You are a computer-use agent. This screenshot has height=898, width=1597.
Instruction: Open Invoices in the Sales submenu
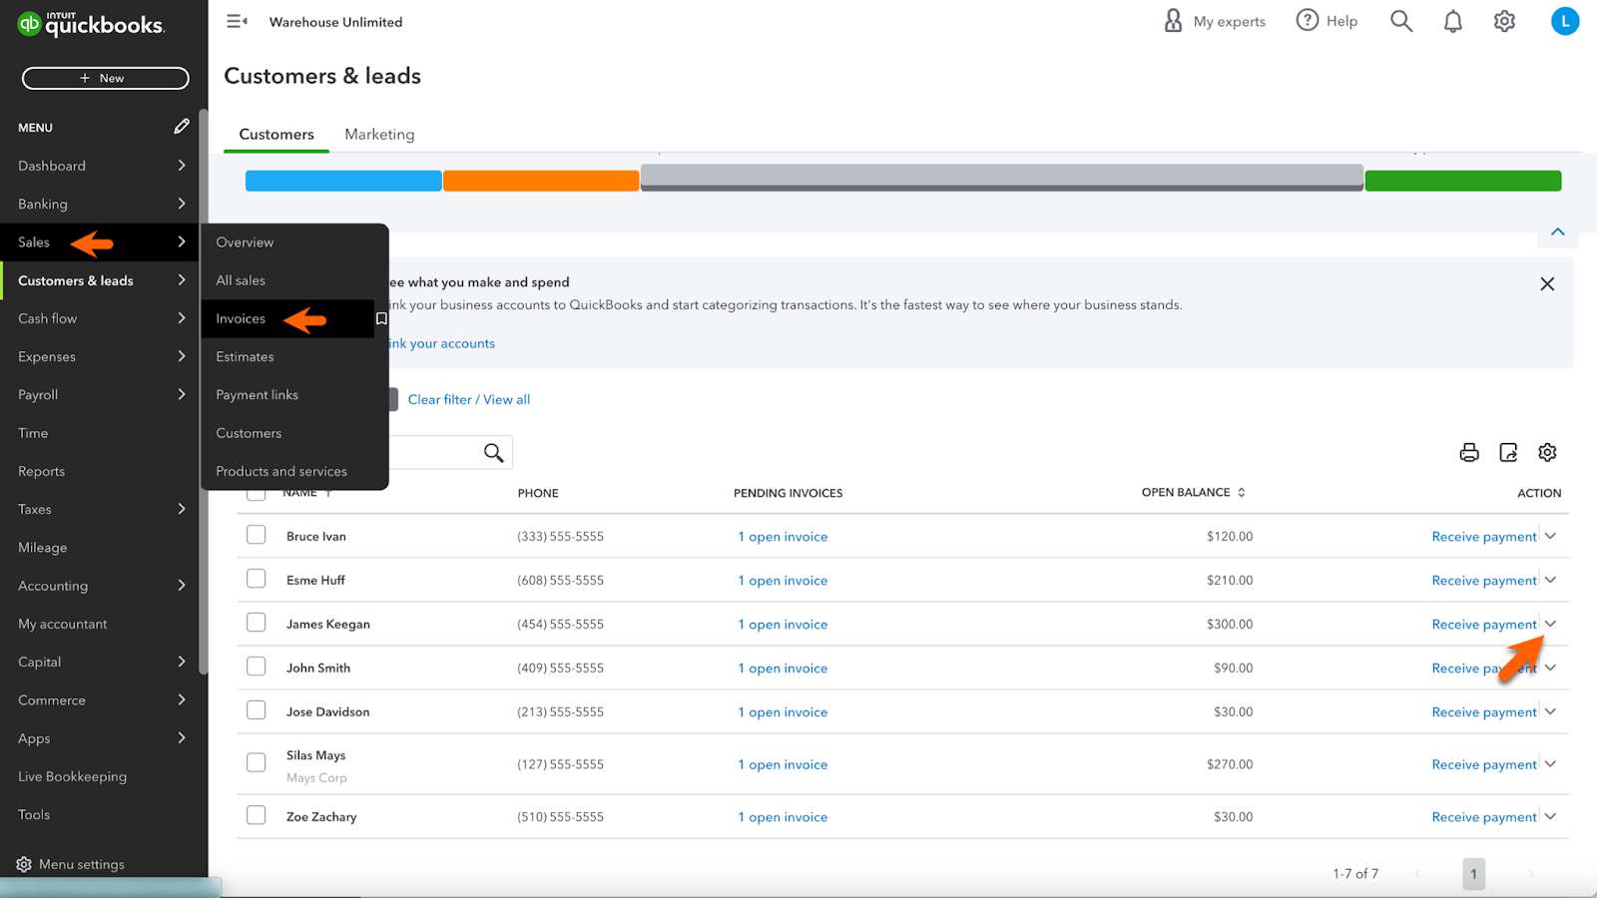(x=241, y=319)
